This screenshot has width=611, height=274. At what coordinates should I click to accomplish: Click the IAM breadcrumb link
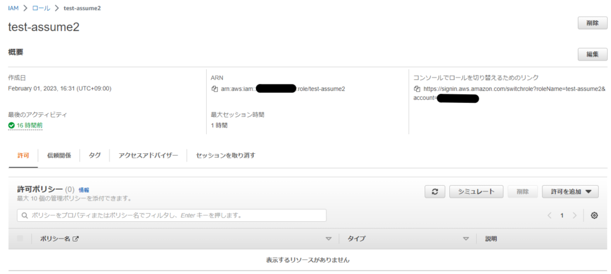[13, 8]
